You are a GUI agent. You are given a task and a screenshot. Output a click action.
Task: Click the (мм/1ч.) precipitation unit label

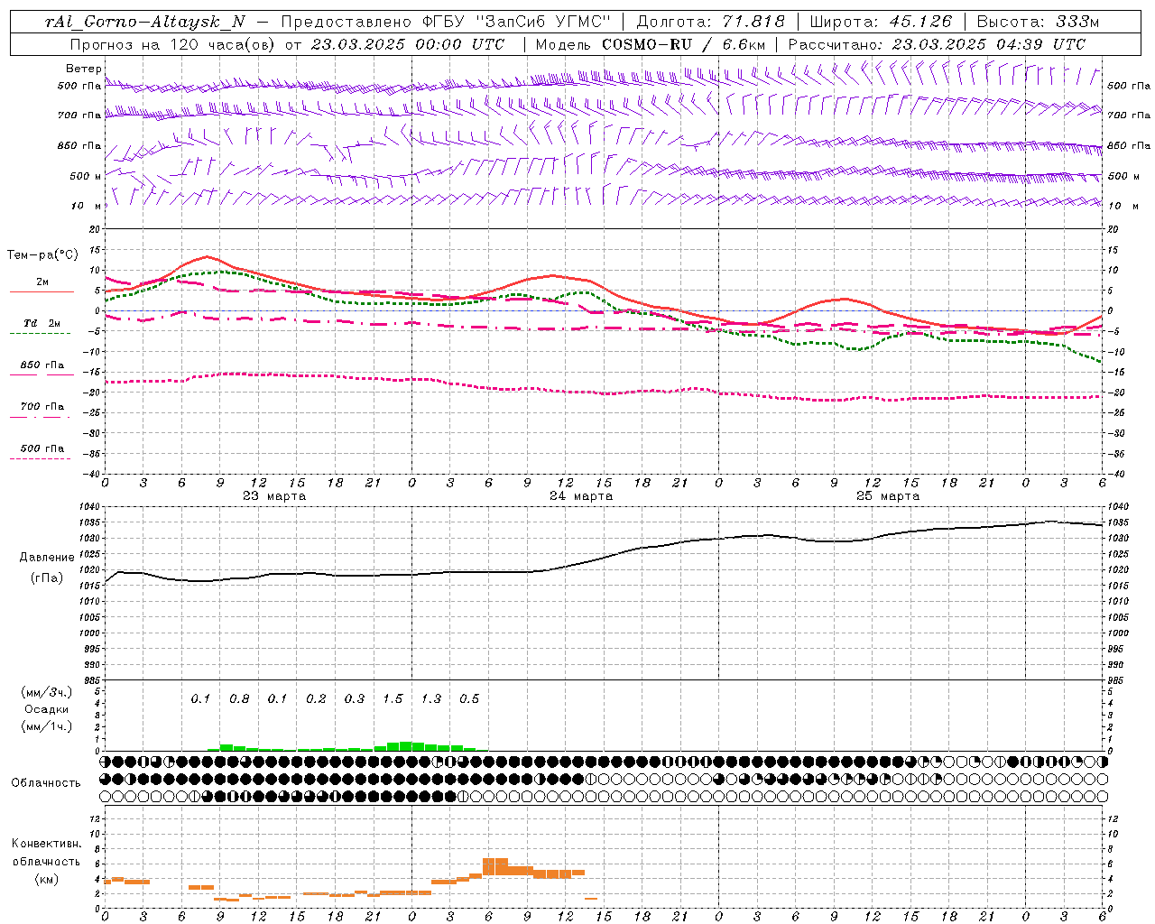tap(47, 726)
